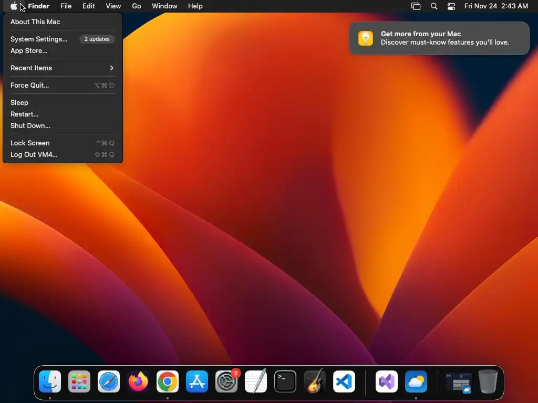
Task: Open purple Visual Studio Dock icon
Action: click(x=387, y=381)
